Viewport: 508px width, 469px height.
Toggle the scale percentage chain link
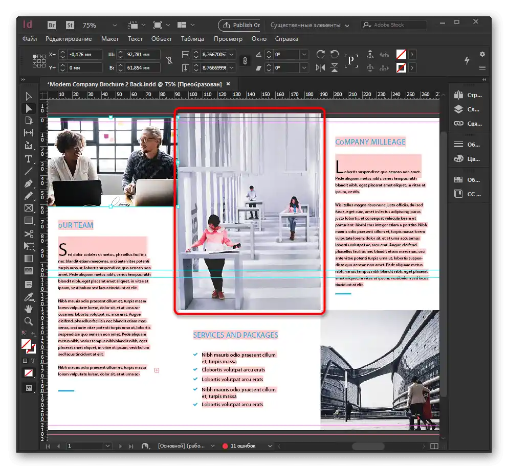(245, 61)
